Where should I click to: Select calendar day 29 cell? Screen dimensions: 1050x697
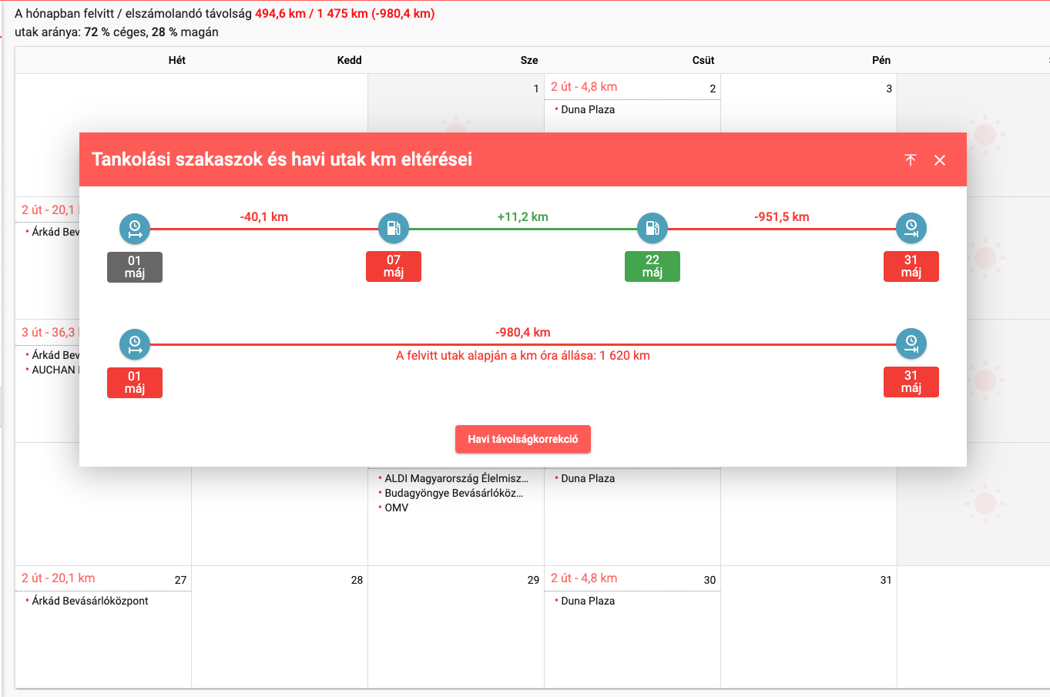(x=456, y=627)
